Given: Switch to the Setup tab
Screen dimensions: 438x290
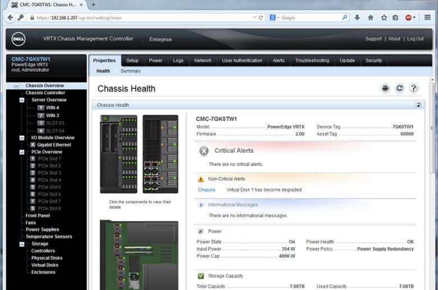Looking at the screenshot, I should point(132,60).
